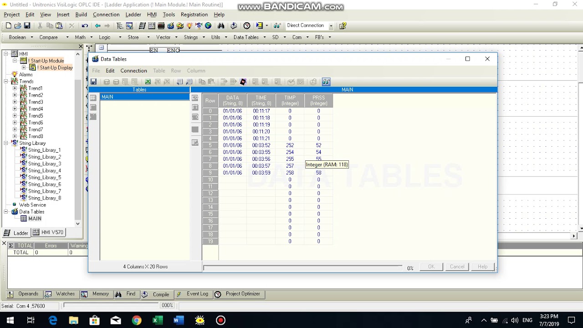The height and width of the screenshot is (328, 583).
Task: Click the light bulb icon in toolbar
Action: [x=189, y=26]
